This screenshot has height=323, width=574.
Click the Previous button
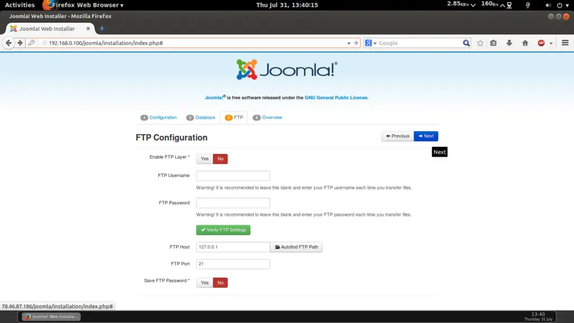point(397,136)
